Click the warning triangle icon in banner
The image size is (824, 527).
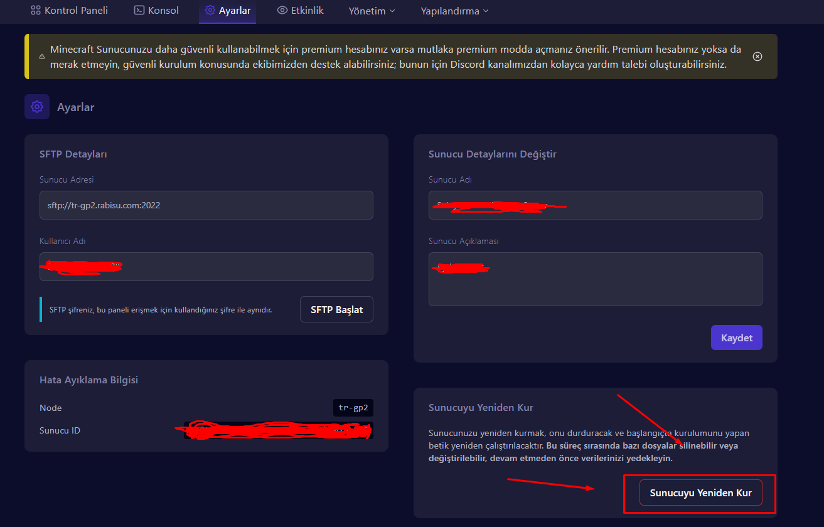pos(42,56)
